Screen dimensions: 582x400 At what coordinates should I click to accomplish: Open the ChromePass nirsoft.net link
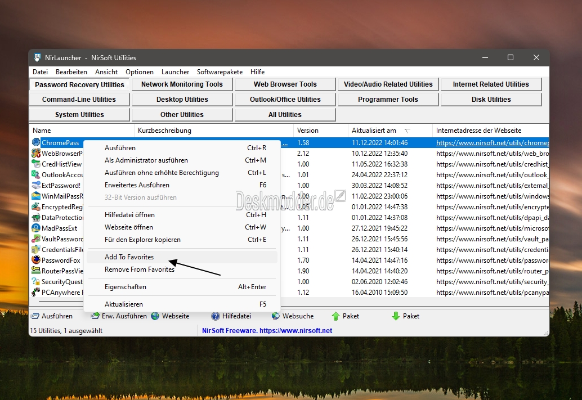[x=492, y=142]
